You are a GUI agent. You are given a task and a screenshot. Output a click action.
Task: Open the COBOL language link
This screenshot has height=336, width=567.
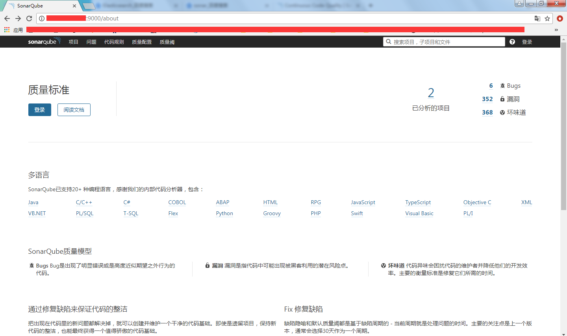pyautogui.click(x=177, y=202)
